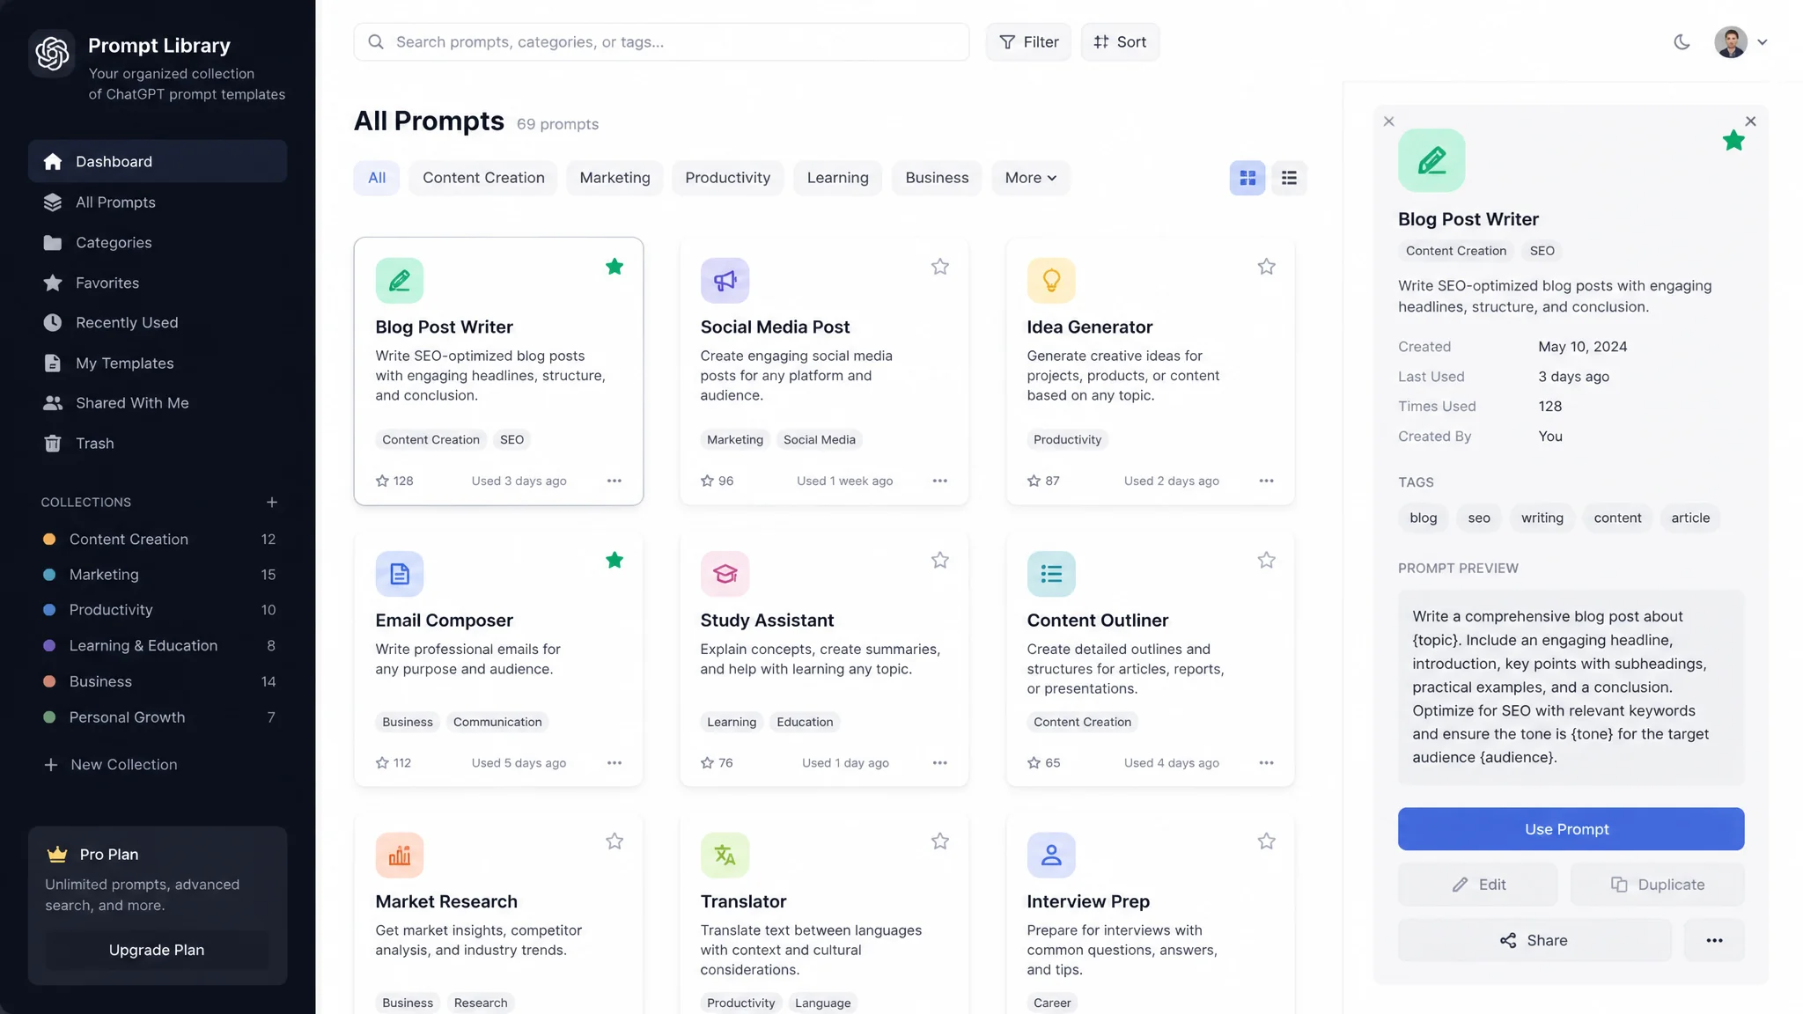Open more options on Blog Post Writer card
This screenshot has height=1014, width=1803.
pyautogui.click(x=614, y=481)
